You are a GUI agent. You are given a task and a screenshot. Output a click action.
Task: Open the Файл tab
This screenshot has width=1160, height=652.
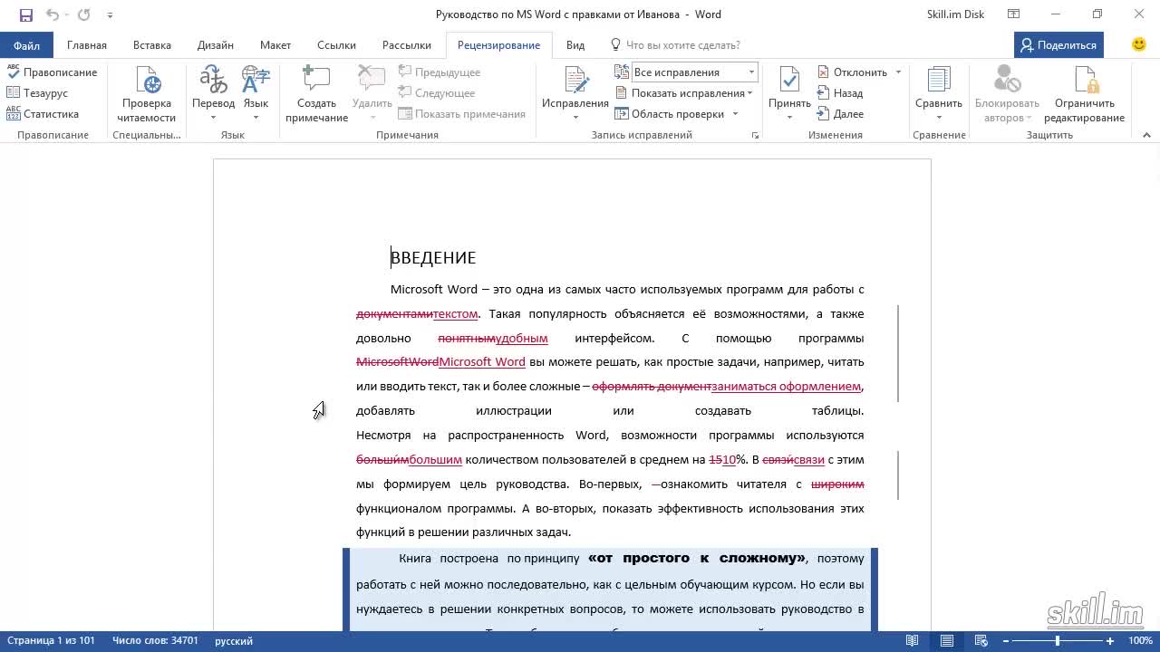[x=26, y=45]
